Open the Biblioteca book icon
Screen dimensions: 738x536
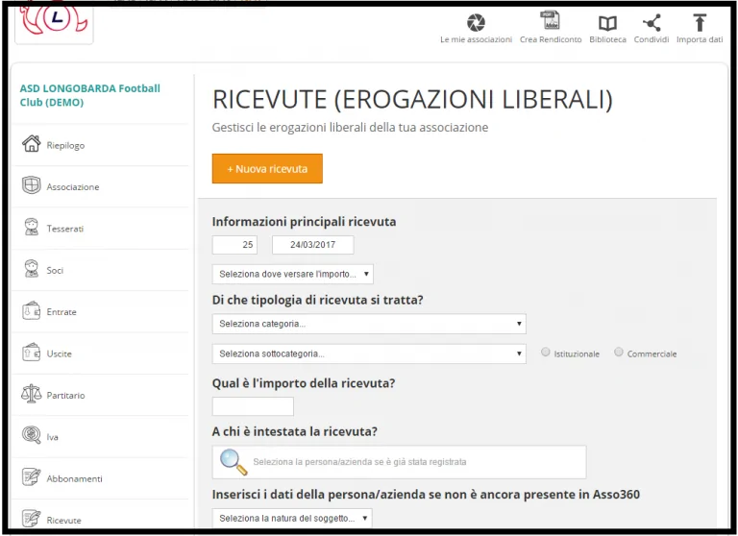pos(607,23)
